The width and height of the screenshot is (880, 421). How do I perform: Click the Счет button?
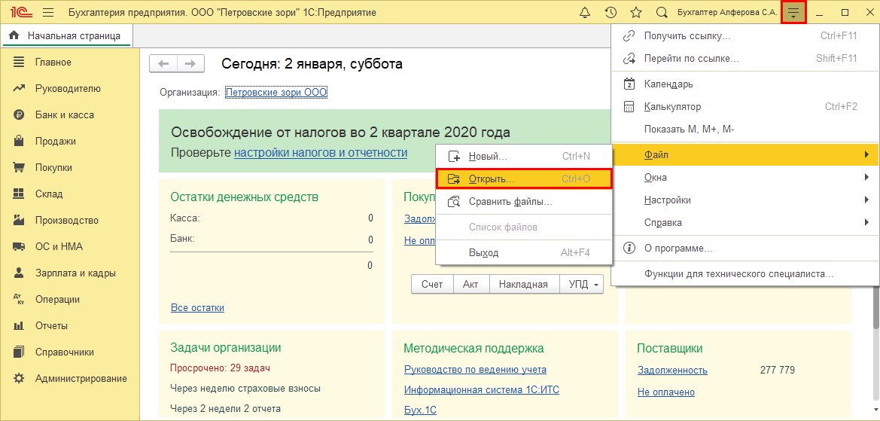pos(432,284)
